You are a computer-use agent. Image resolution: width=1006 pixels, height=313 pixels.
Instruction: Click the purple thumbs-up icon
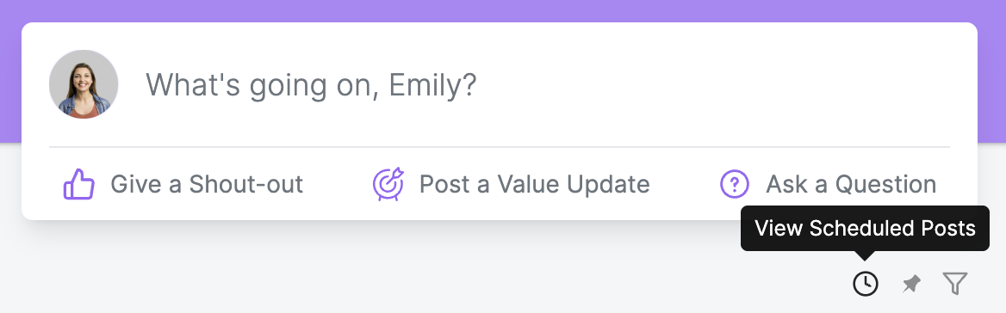(79, 184)
